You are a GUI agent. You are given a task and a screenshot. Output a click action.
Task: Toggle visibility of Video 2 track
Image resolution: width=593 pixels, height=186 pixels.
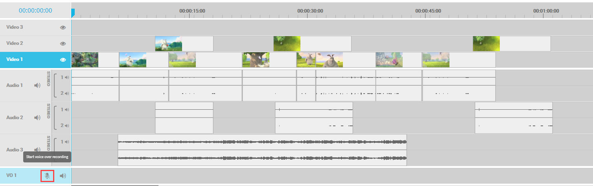click(x=63, y=44)
